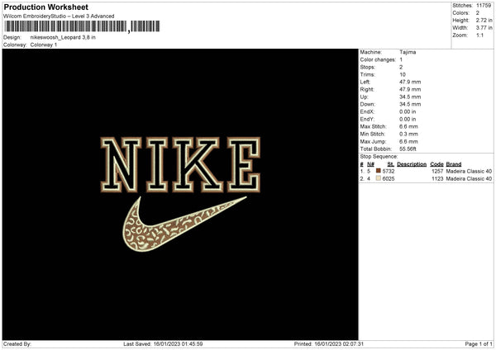Click the Width value 3.77 in
496x350 pixels.
pos(484,28)
